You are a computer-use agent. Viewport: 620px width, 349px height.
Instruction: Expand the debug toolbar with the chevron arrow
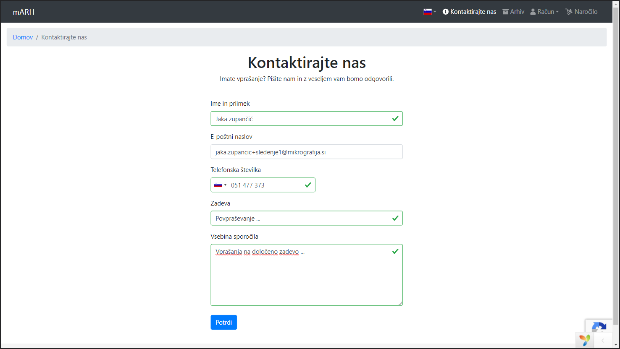tap(603, 340)
